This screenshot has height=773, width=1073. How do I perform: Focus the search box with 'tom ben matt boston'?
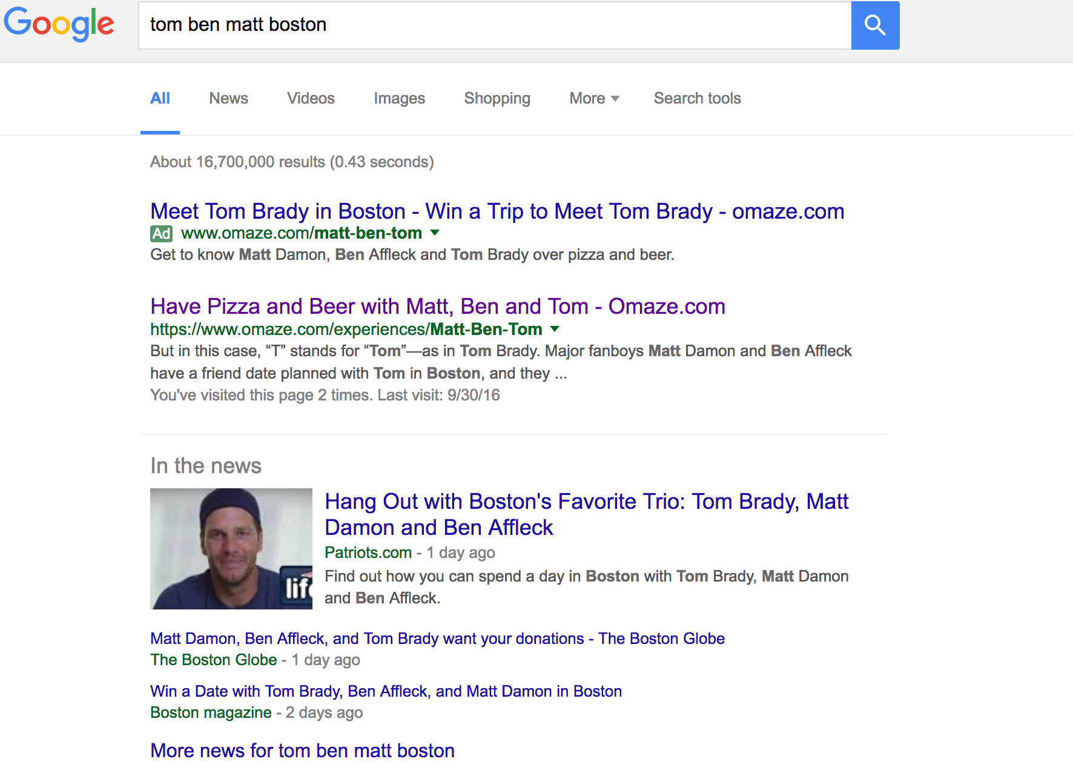click(x=495, y=25)
